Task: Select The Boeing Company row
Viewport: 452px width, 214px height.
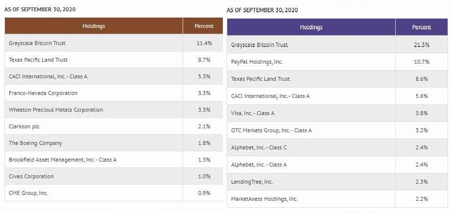Action: (35, 143)
